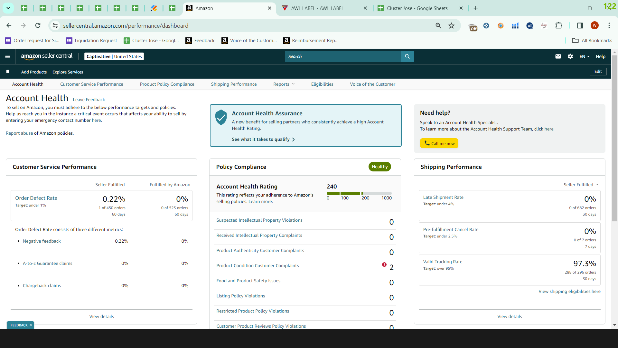The image size is (618, 348).
Task: Open the EN language dropdown
Action: pyautogui.click(x=585, y=56)
